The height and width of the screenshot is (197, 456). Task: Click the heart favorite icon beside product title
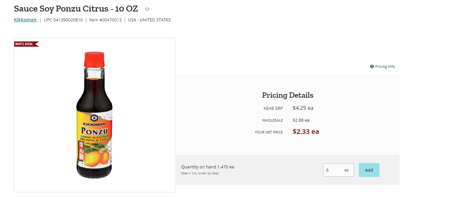coord(147,10)
